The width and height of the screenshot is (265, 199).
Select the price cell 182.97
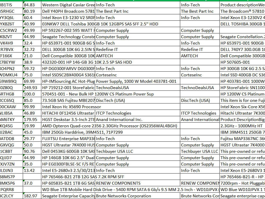coord(32,196)
